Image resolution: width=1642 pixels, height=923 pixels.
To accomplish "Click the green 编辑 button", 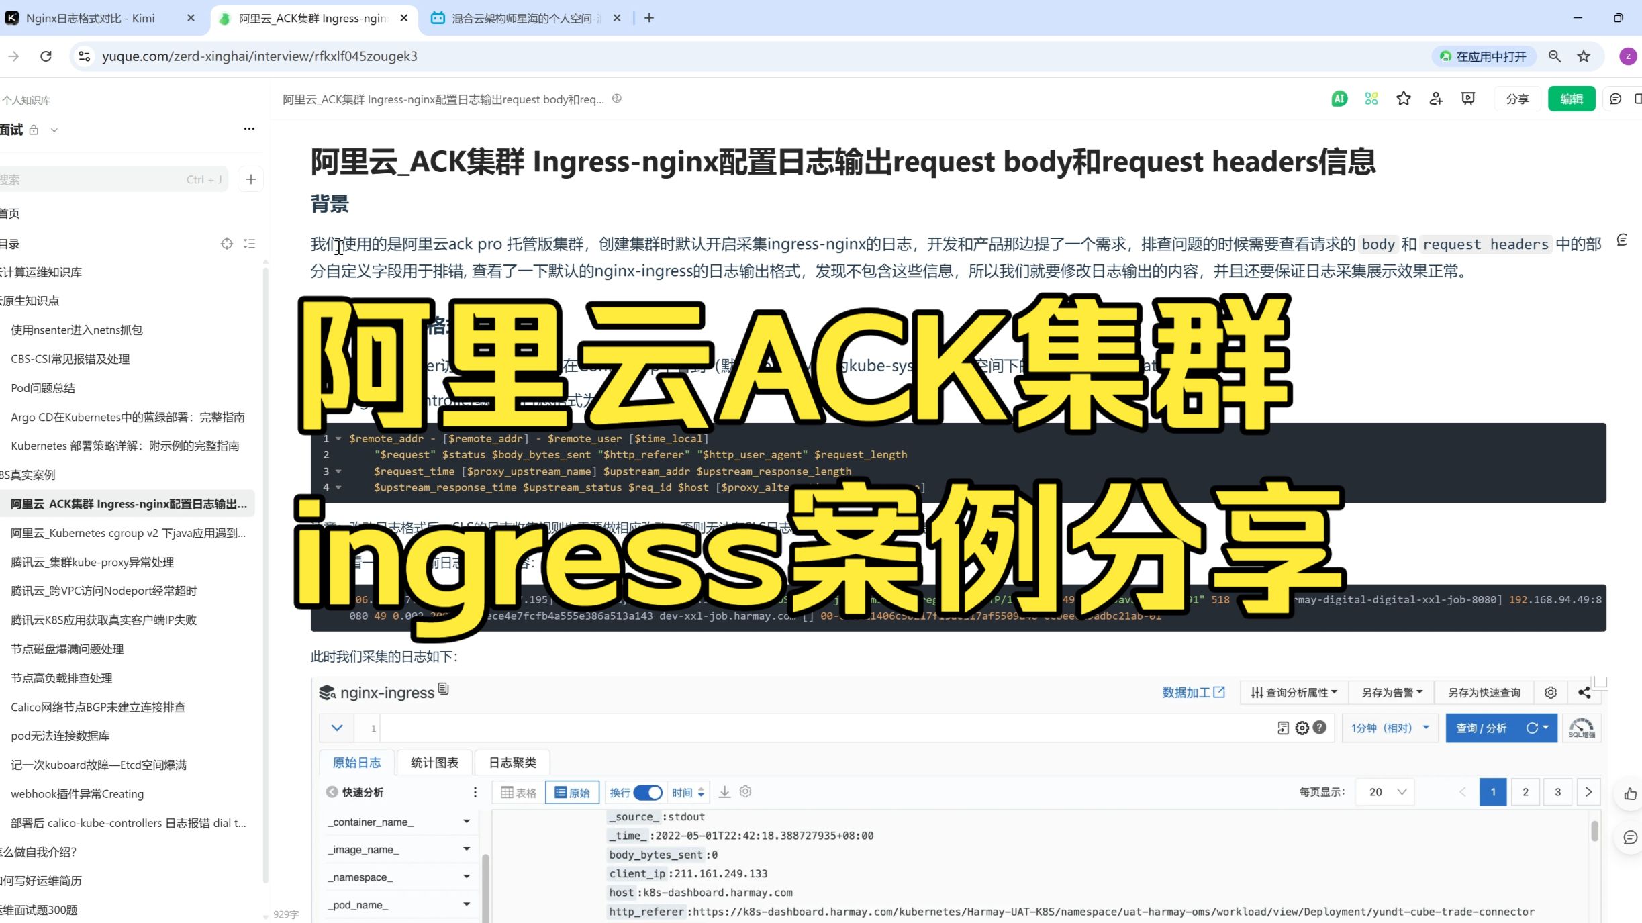I will tap(1572, 99).
